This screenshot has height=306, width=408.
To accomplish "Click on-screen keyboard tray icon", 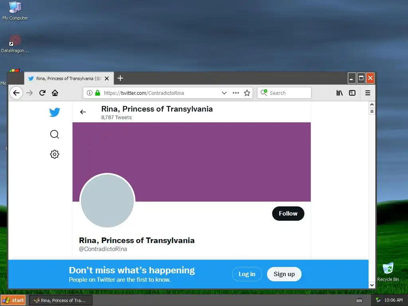I will point(359,300).
